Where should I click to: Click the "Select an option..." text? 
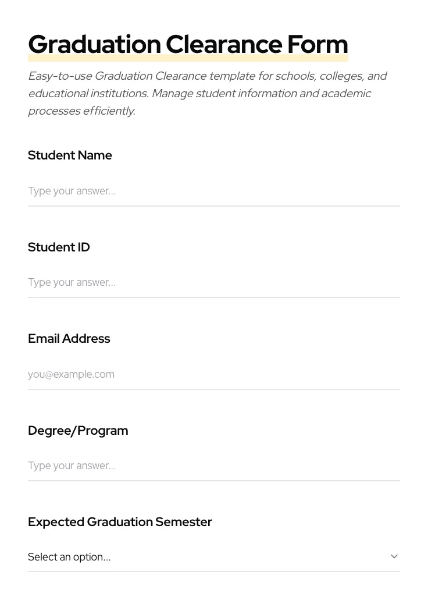(69, 557)
